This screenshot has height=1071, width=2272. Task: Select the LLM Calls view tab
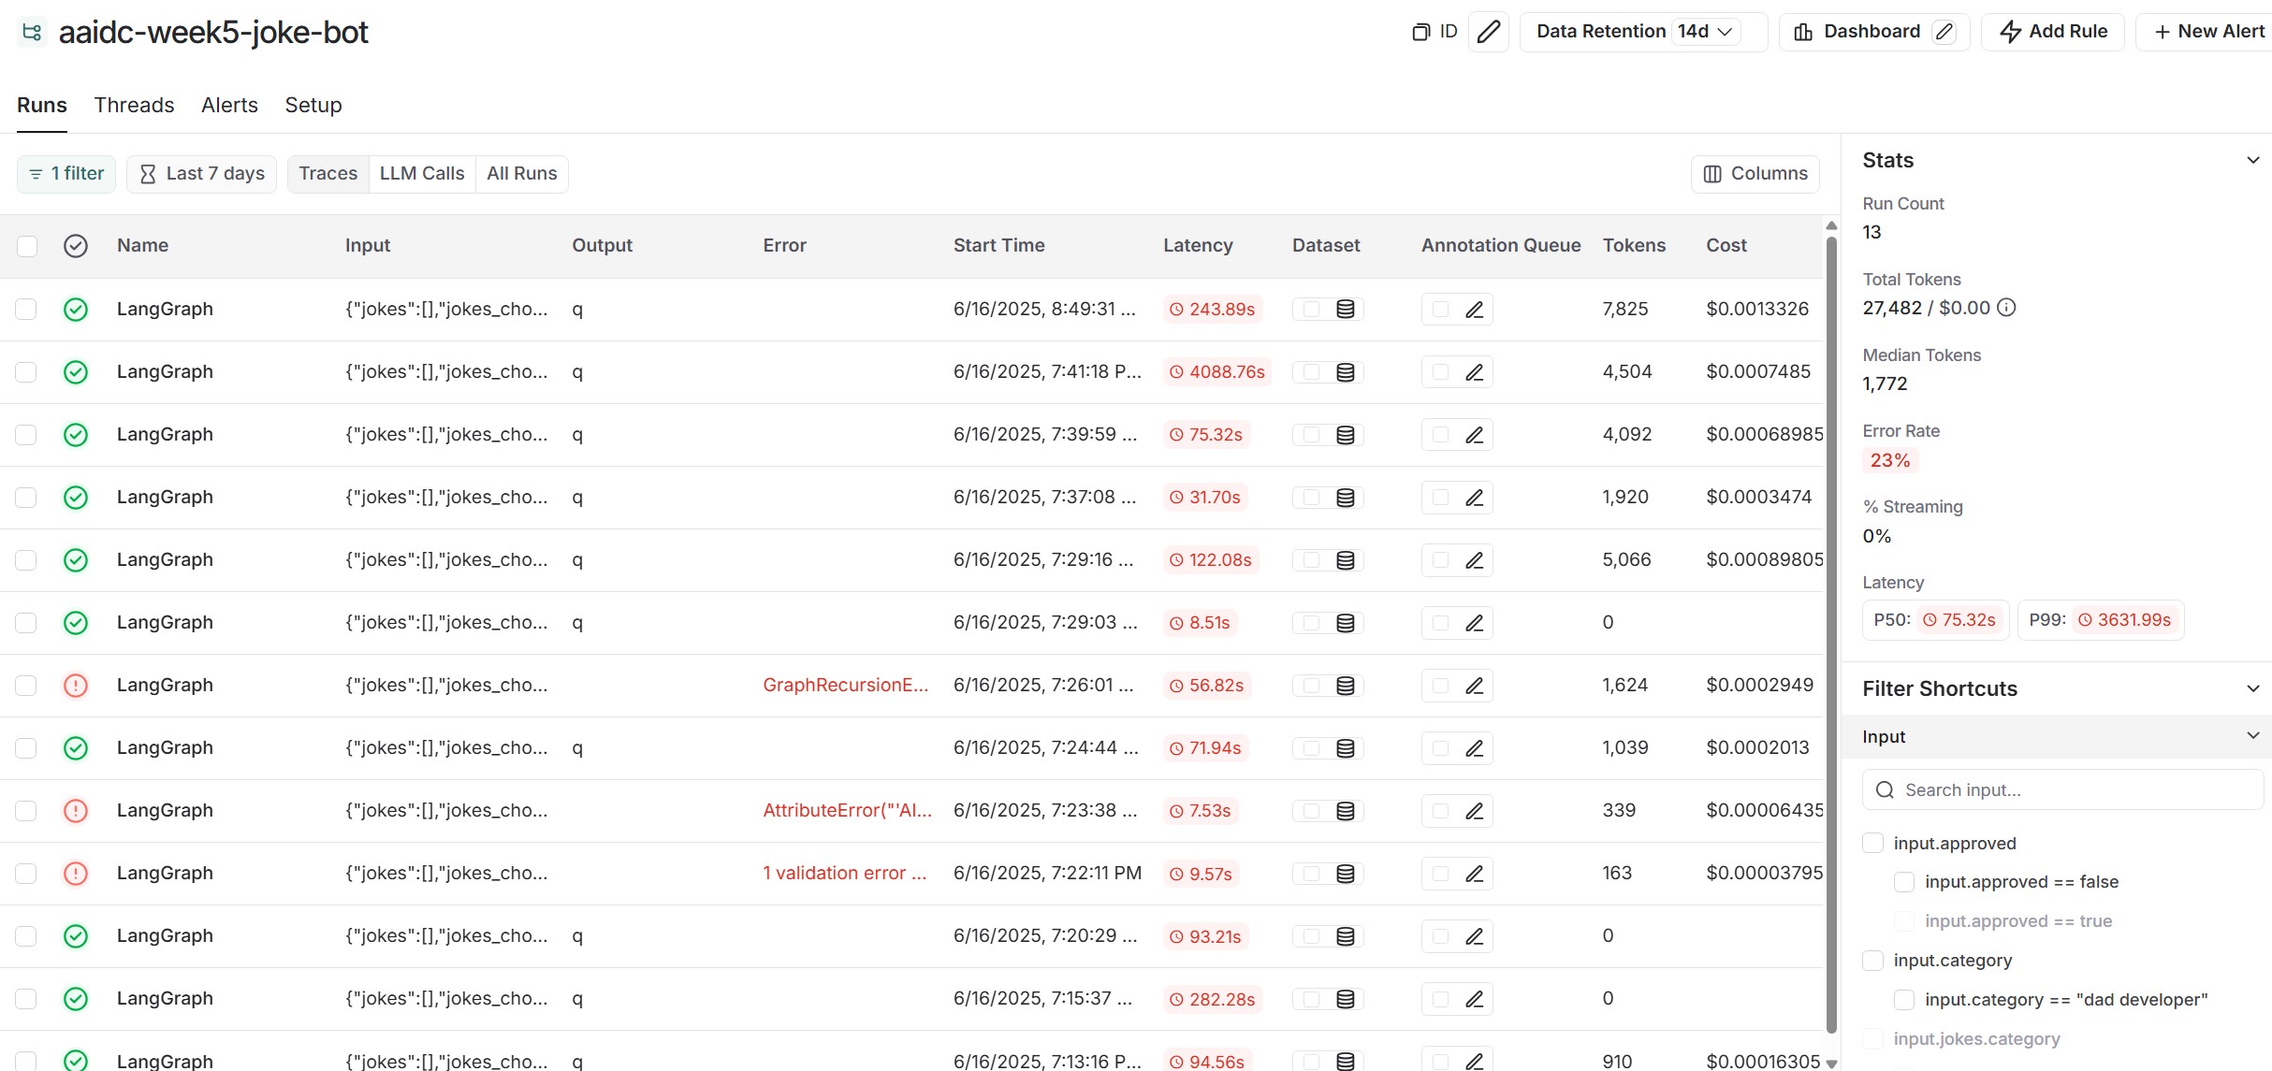point(421,174)
